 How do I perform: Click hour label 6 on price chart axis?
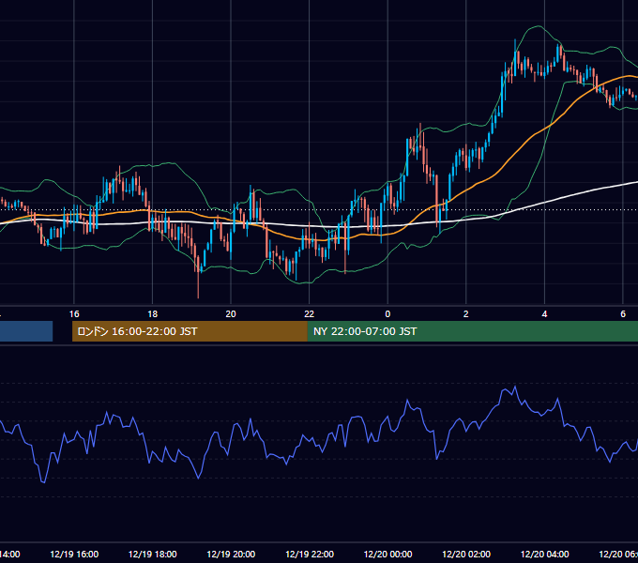click(x=623, y=314)
